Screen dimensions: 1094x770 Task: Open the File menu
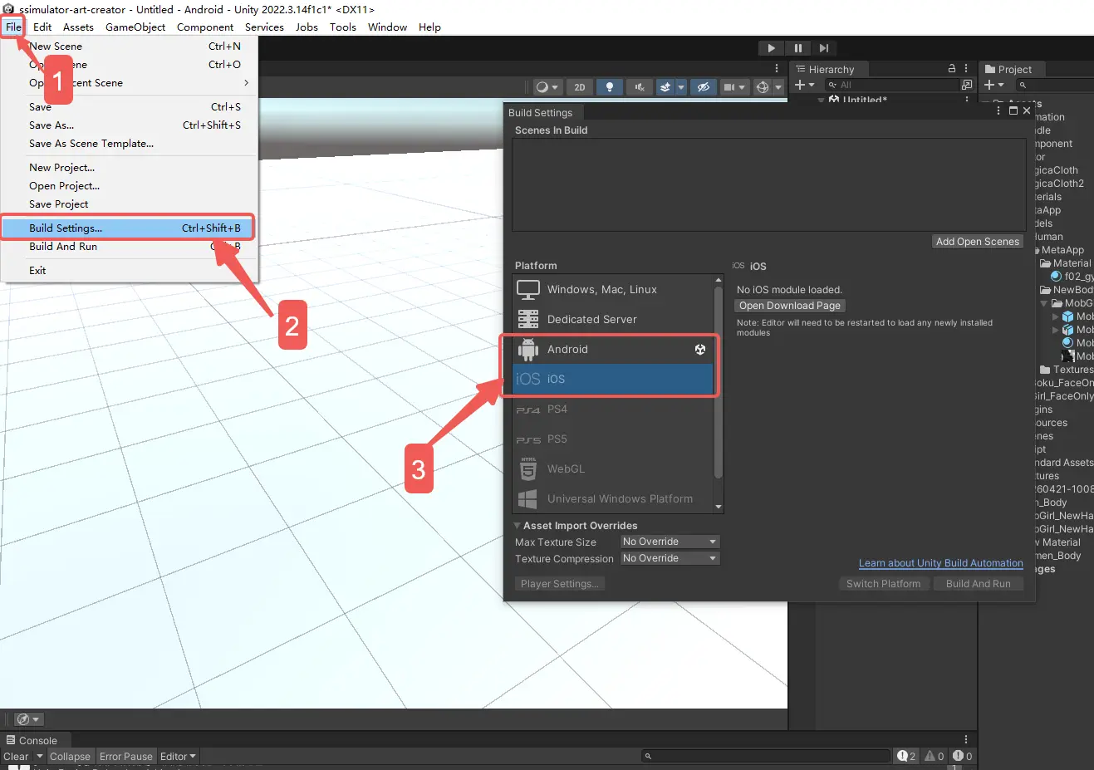13,27
